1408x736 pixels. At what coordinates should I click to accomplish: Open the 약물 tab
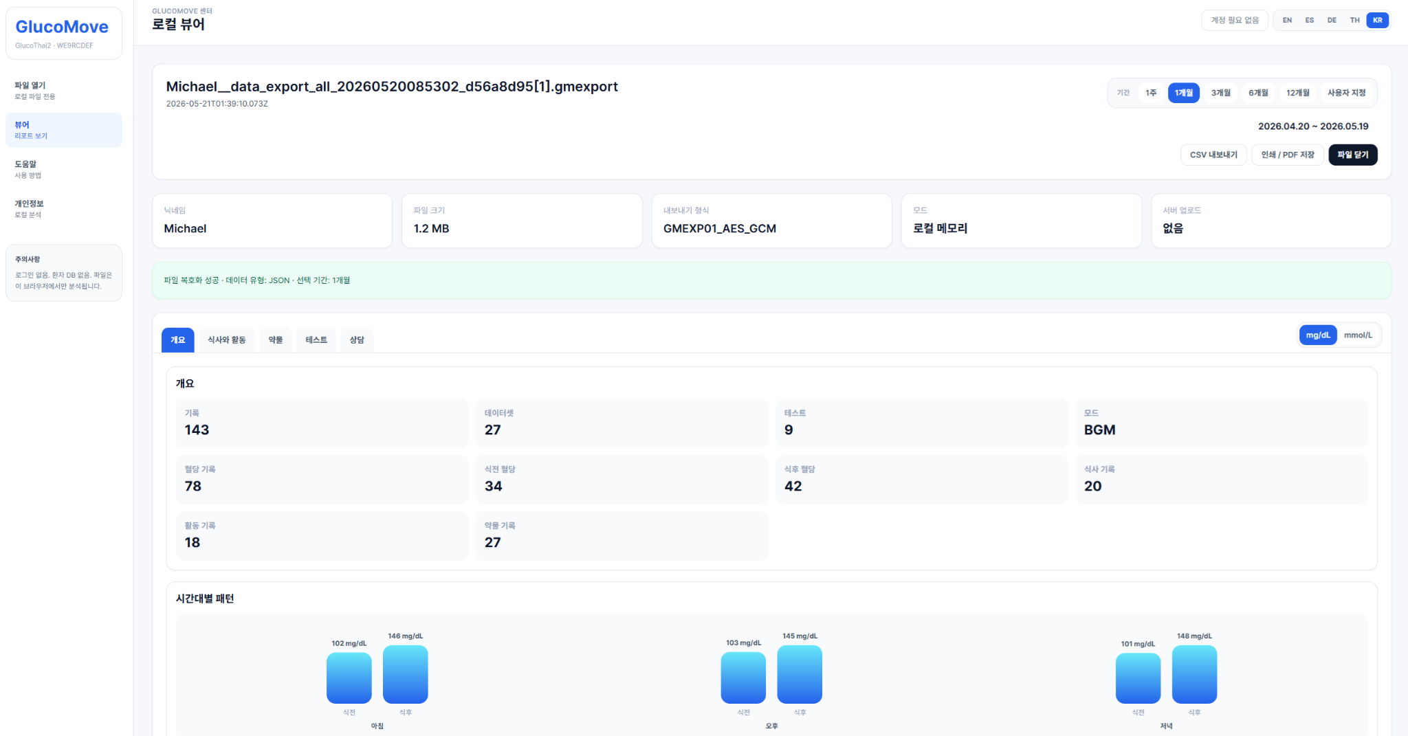[x=276, y=340]
